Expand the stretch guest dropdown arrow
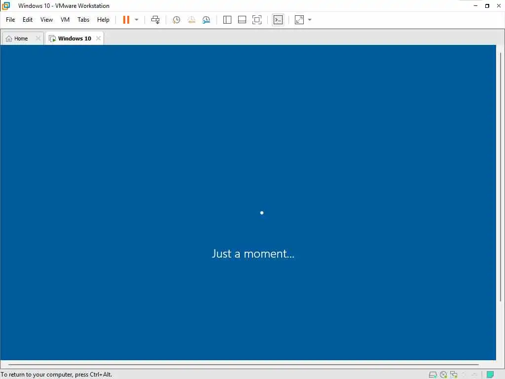 [x=310, y=20]
